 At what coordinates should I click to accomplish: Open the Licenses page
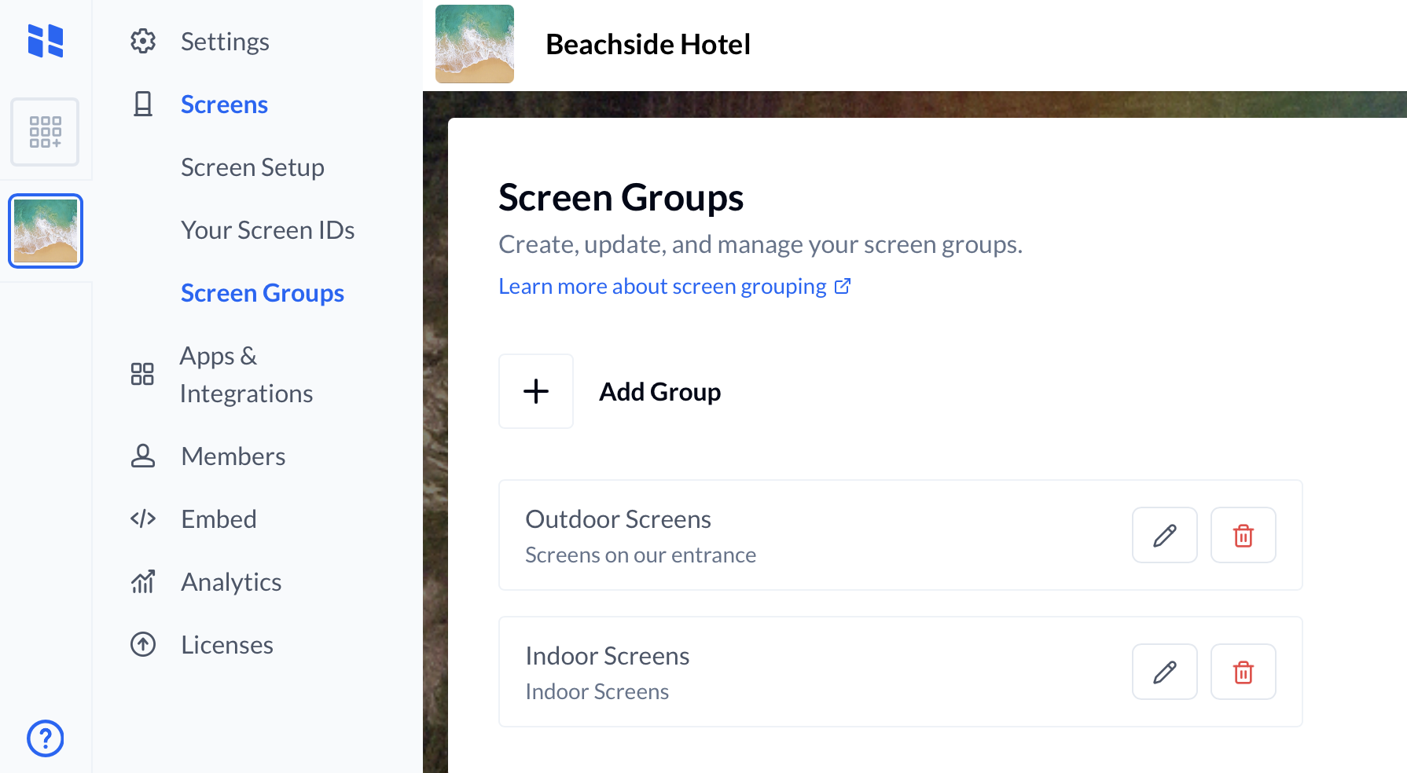click(227, 645)
